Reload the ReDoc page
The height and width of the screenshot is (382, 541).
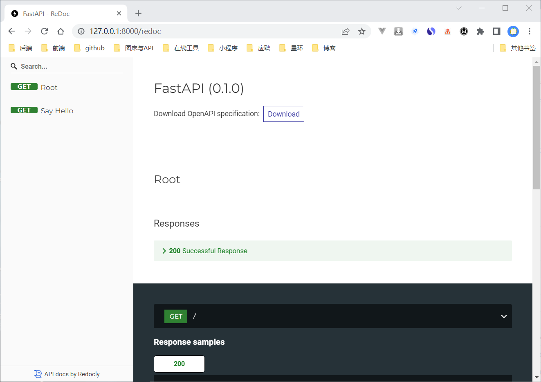click(44, 31)
